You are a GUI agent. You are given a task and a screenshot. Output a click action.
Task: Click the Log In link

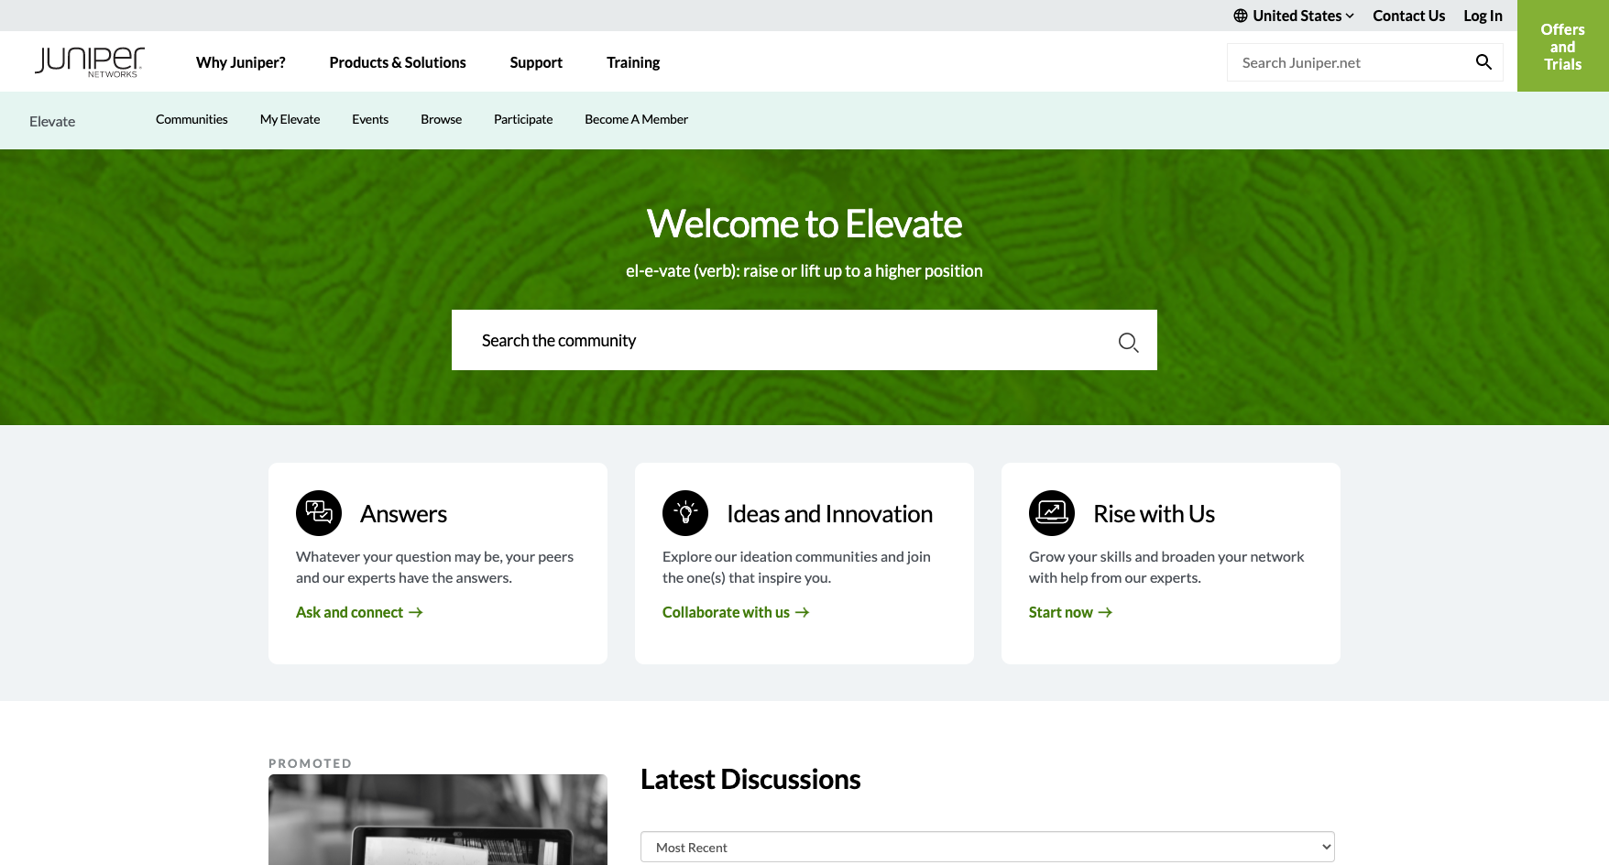(1483, 16)
